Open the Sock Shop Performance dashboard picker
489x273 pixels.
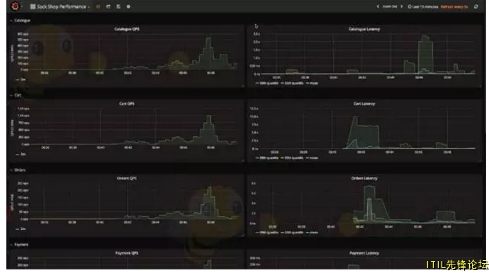(60, 6)
